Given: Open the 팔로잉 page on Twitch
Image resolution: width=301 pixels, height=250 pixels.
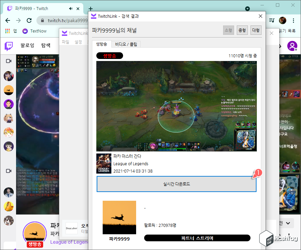Looking at the screenshot, I should pyautogui.click(x=27, y=45).
